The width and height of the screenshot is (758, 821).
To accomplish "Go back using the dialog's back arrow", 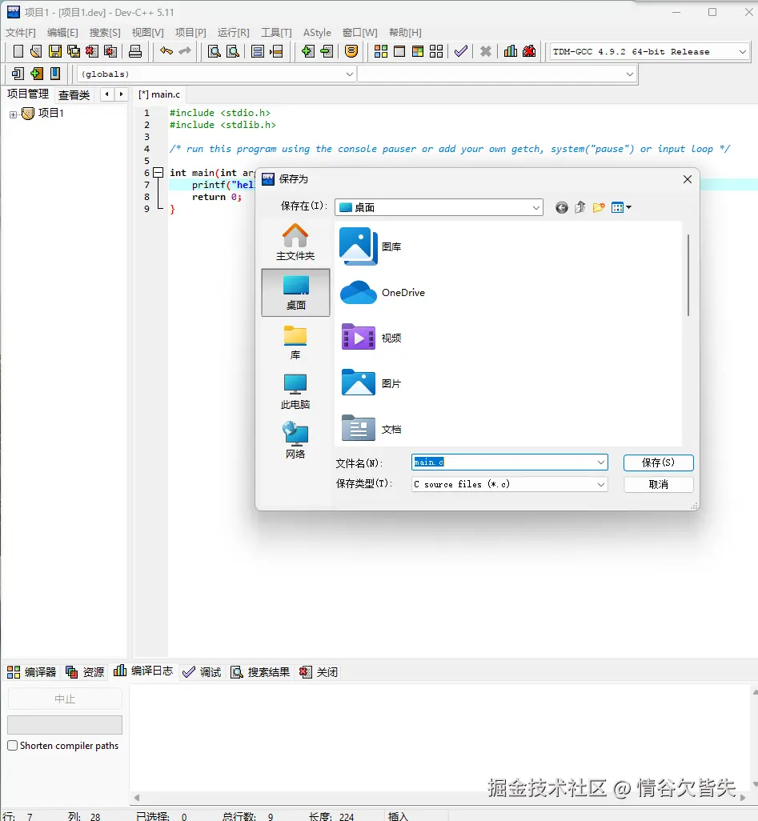I will pos(562,208).
